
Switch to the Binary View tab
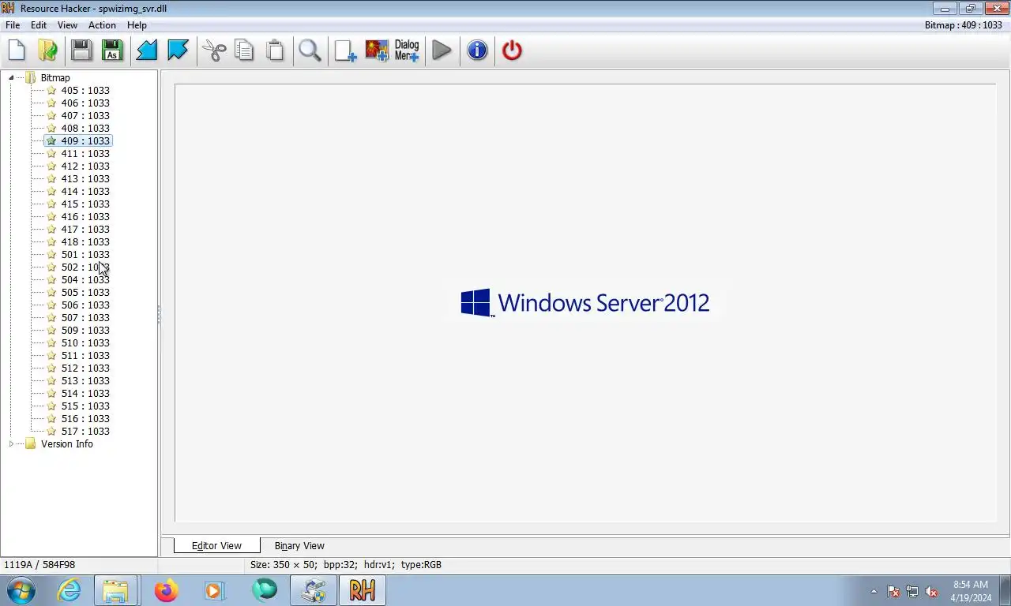pos(299,545)
